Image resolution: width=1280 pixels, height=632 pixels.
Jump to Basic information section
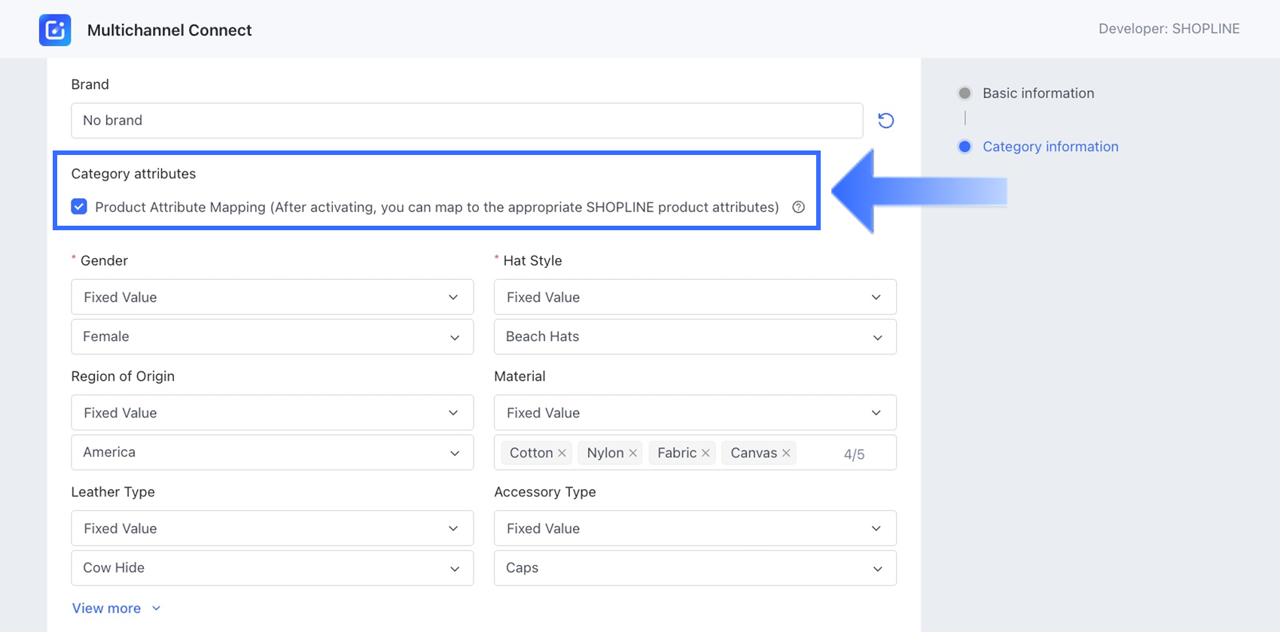(x=1038, y=93)
